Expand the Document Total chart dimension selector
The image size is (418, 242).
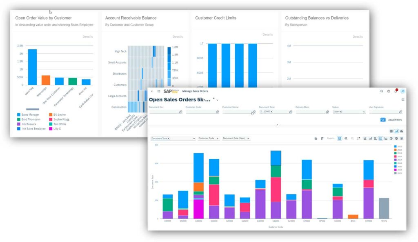193,138
